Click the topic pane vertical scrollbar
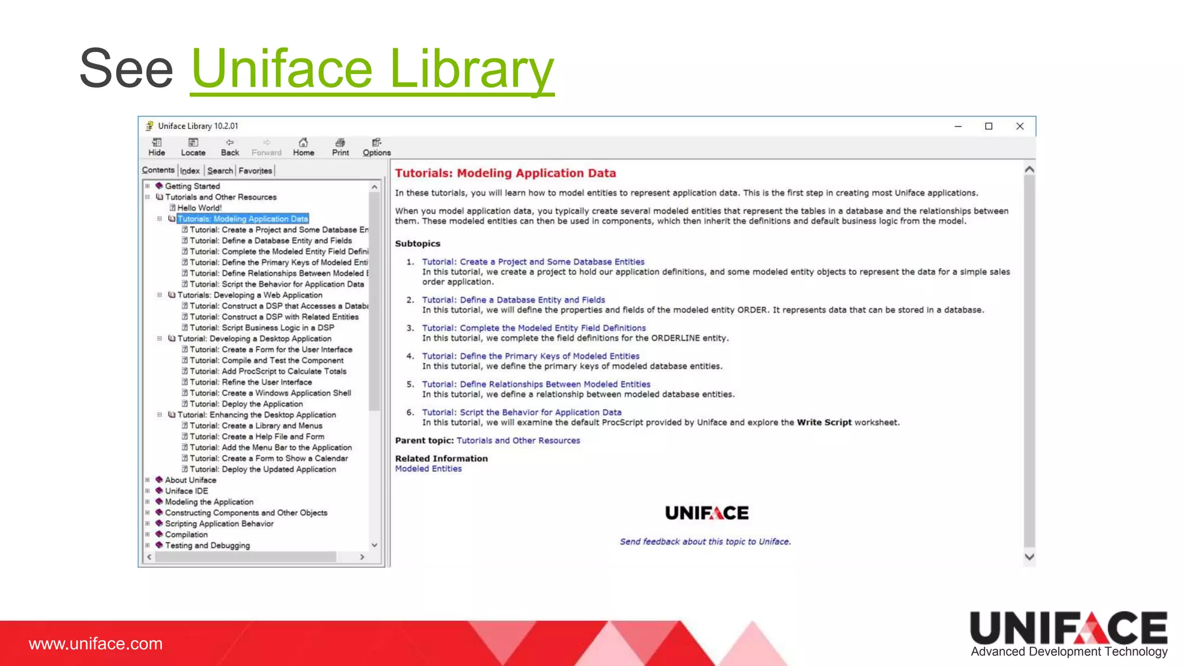The width and height of the screenshot is (1184, 666). pyautogui.click(x=1029, y=361)
